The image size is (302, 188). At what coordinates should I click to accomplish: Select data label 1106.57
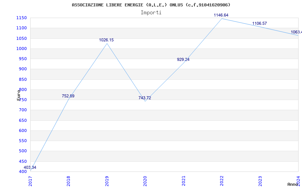coord(259,23)
